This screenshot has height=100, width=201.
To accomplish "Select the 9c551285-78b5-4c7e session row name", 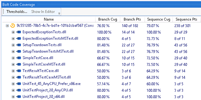I will (55, 26).
